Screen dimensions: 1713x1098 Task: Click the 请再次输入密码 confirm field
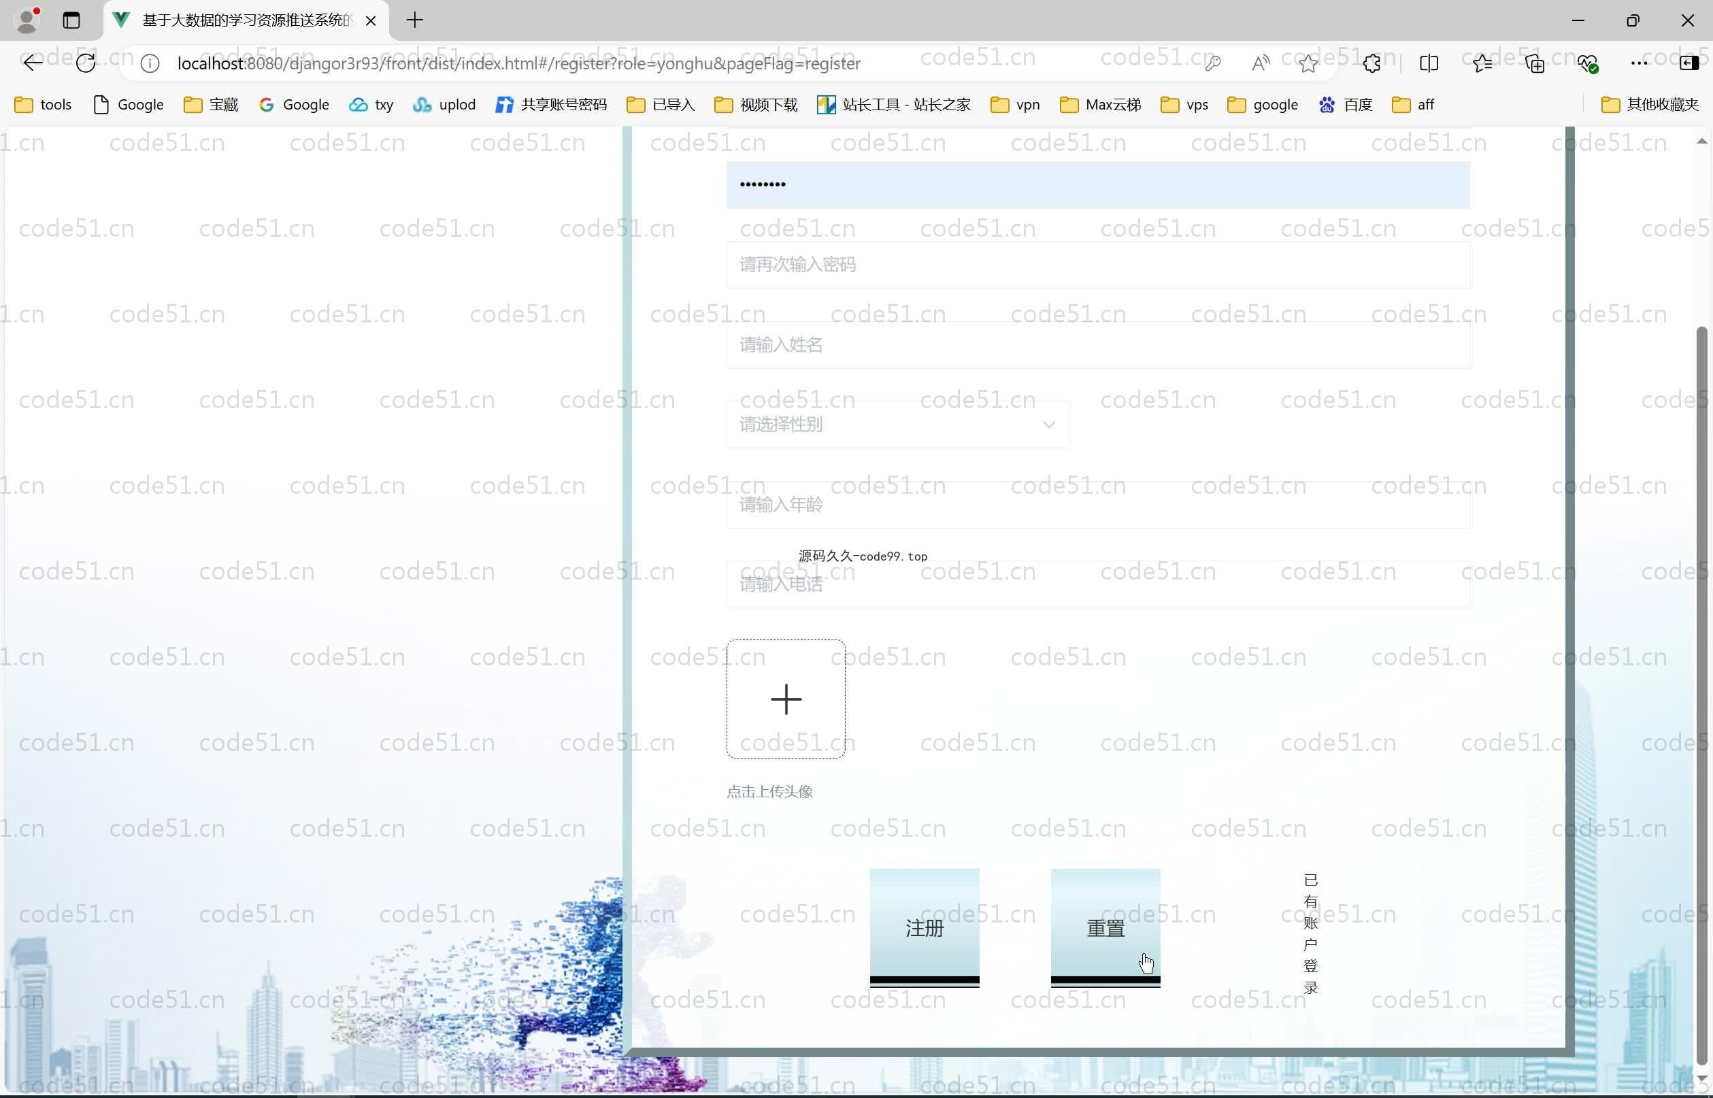coord(1098,265)
